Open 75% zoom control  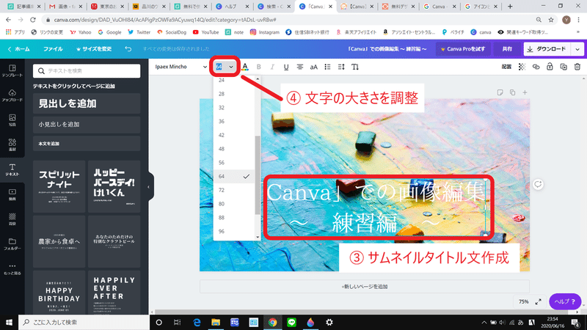coord(523,301)
